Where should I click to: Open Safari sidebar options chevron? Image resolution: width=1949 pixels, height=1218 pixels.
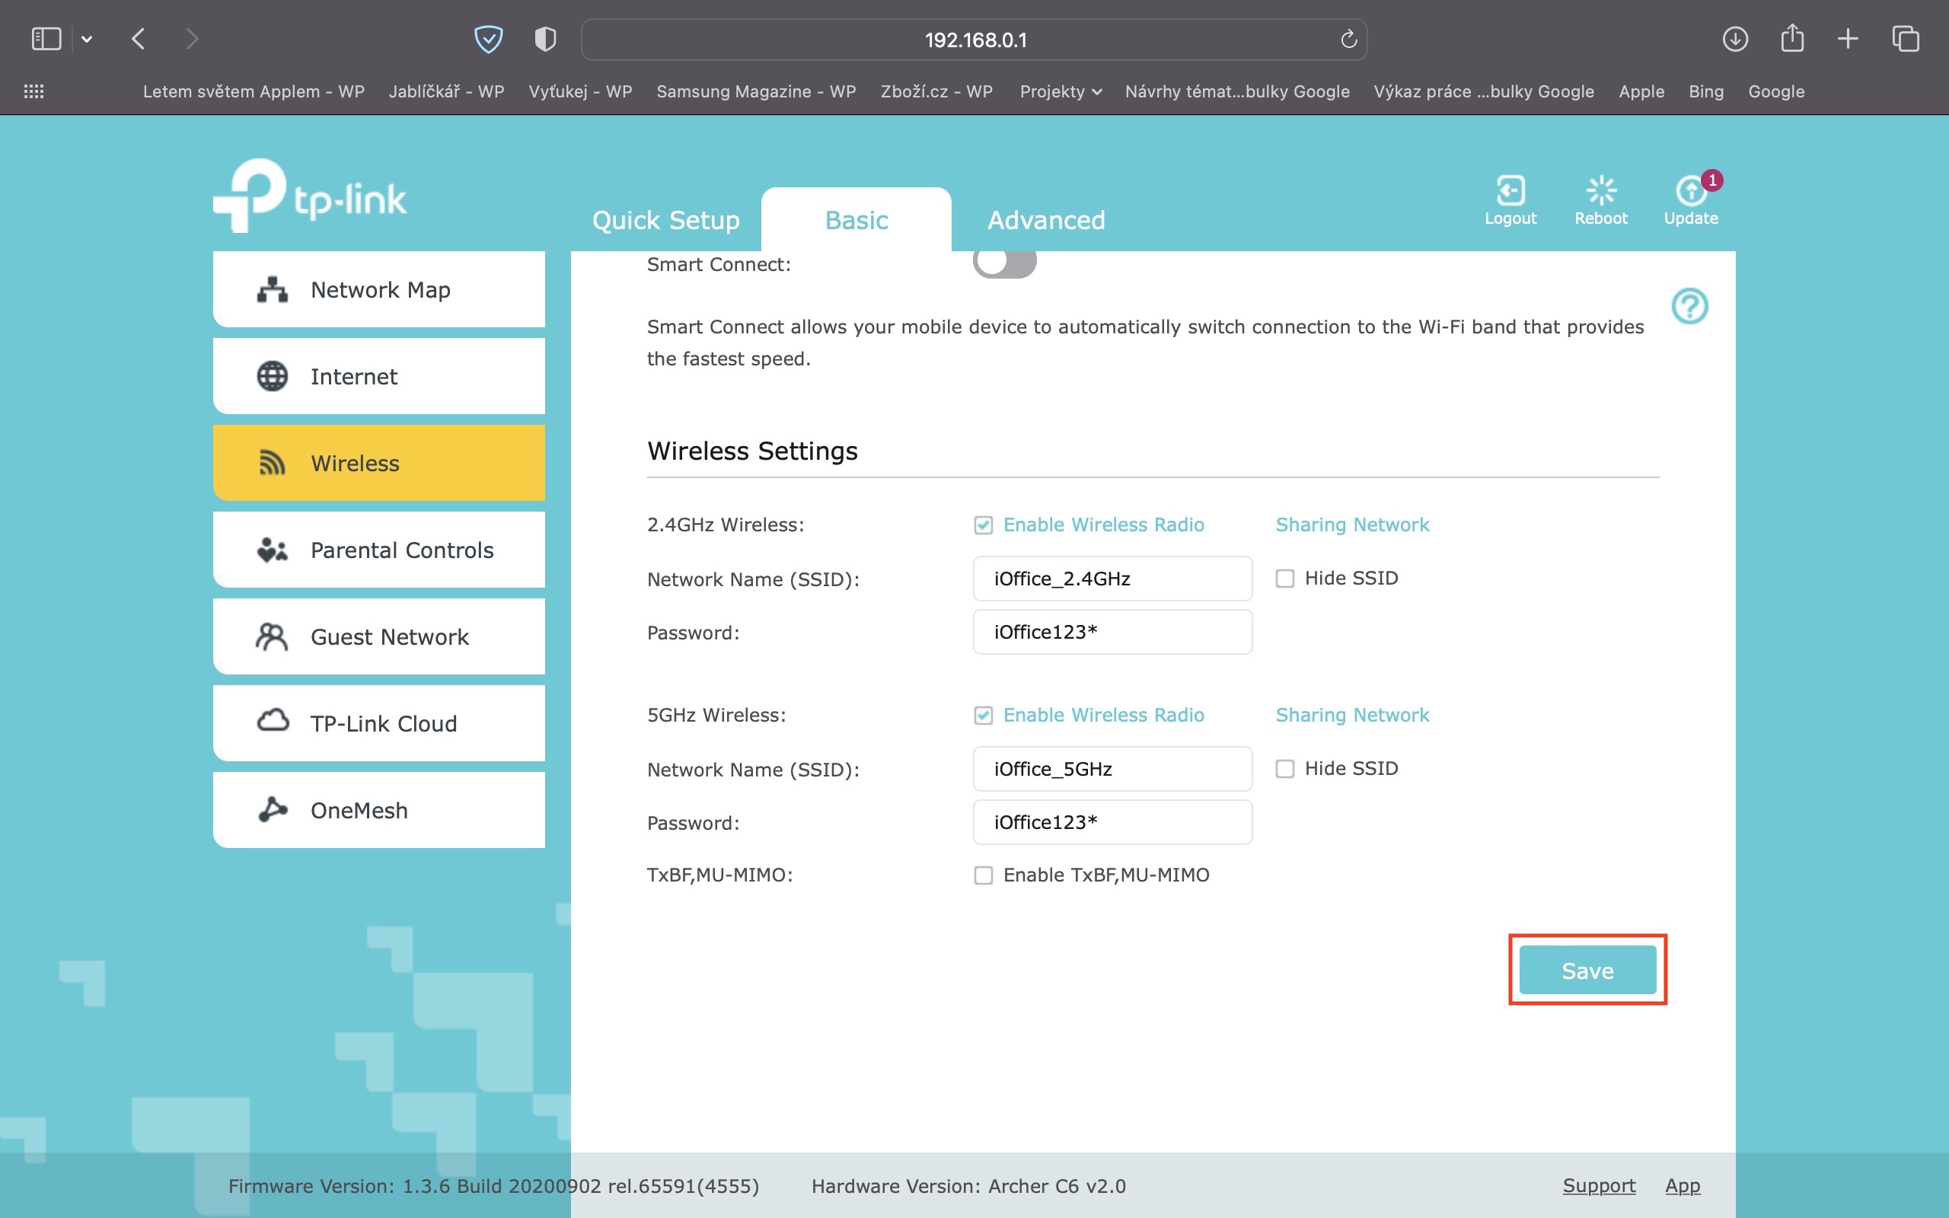(87, 39)
